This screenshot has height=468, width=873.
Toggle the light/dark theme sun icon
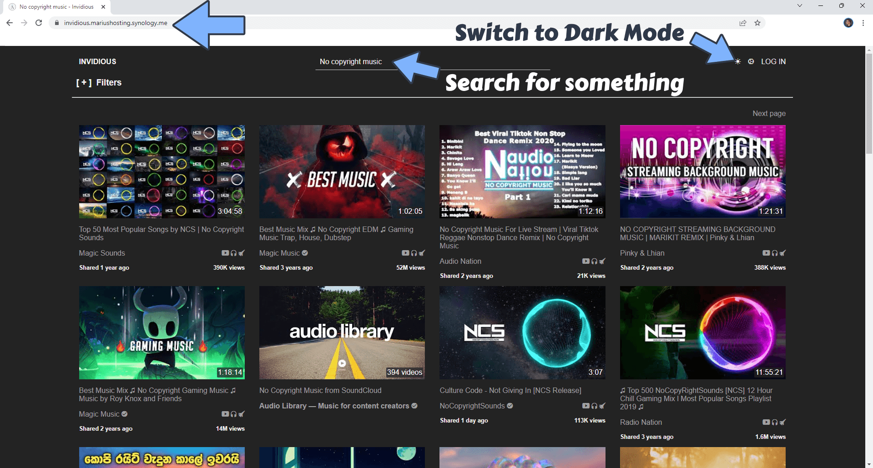737,61
